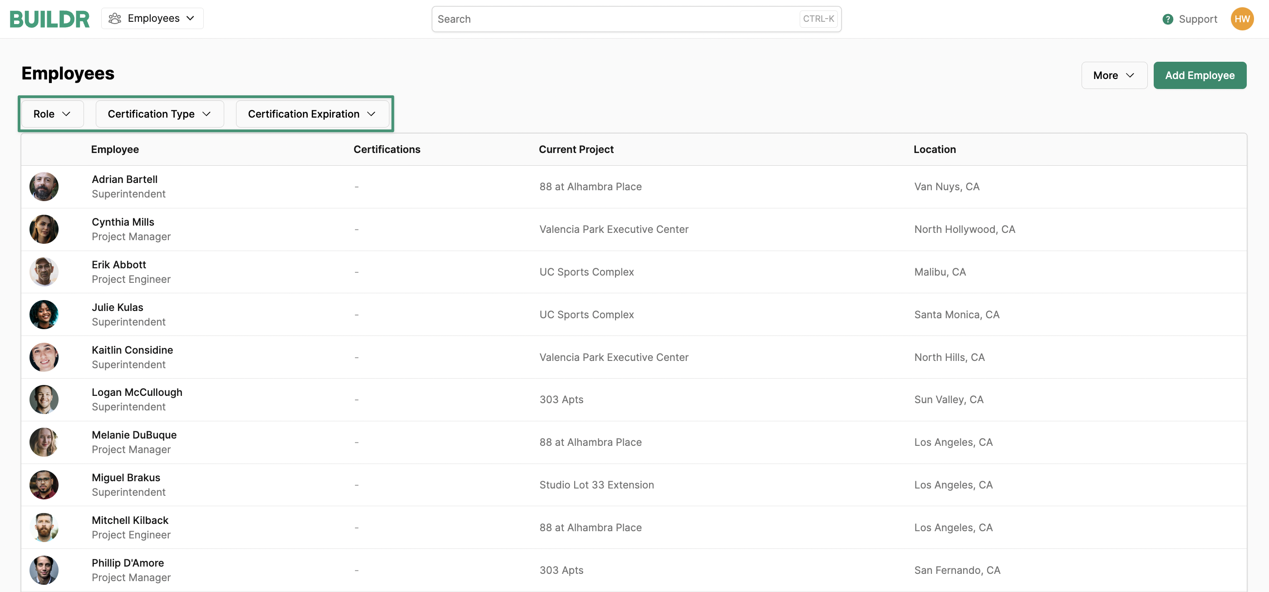Viewport: 1269px width, 592px height.
Task: Select the Mitchell Kilback name
Action: (130, 520)
